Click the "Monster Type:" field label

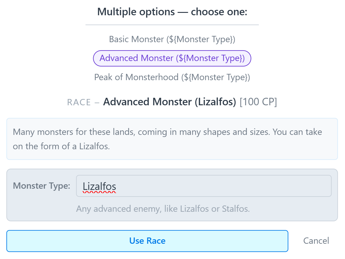pyautogui.click(x=42, y=186)
